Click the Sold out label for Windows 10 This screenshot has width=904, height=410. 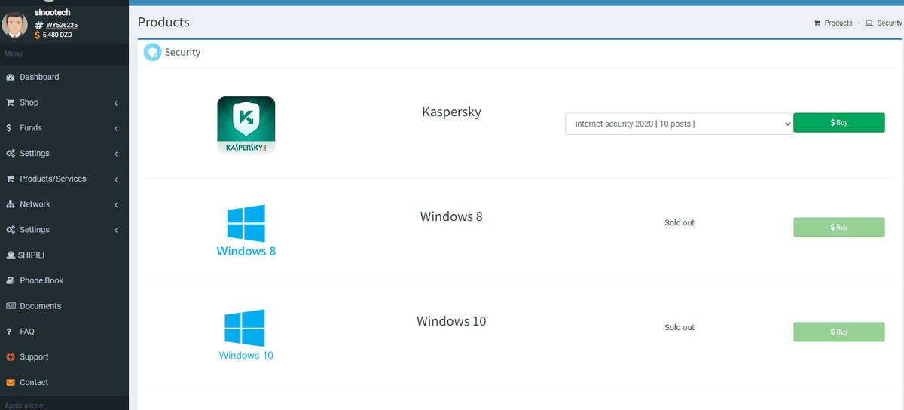(x=680, y=328)
